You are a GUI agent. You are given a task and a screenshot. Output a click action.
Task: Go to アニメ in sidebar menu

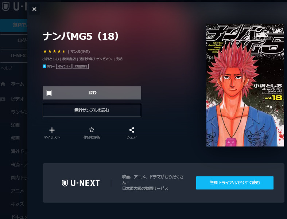click(x=18, y=191)
